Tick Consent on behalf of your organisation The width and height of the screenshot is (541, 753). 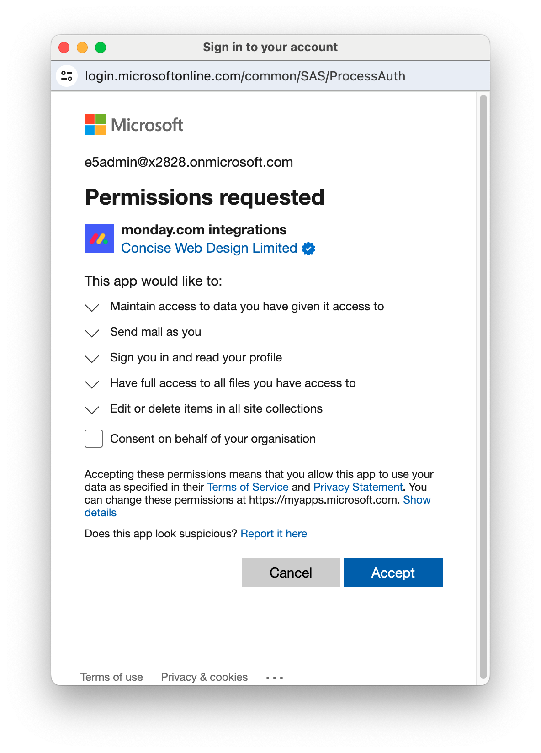[x=94, y=439]
